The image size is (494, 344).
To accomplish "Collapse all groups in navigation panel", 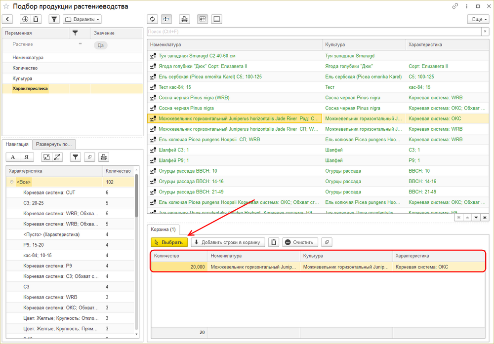I will 46,157.
